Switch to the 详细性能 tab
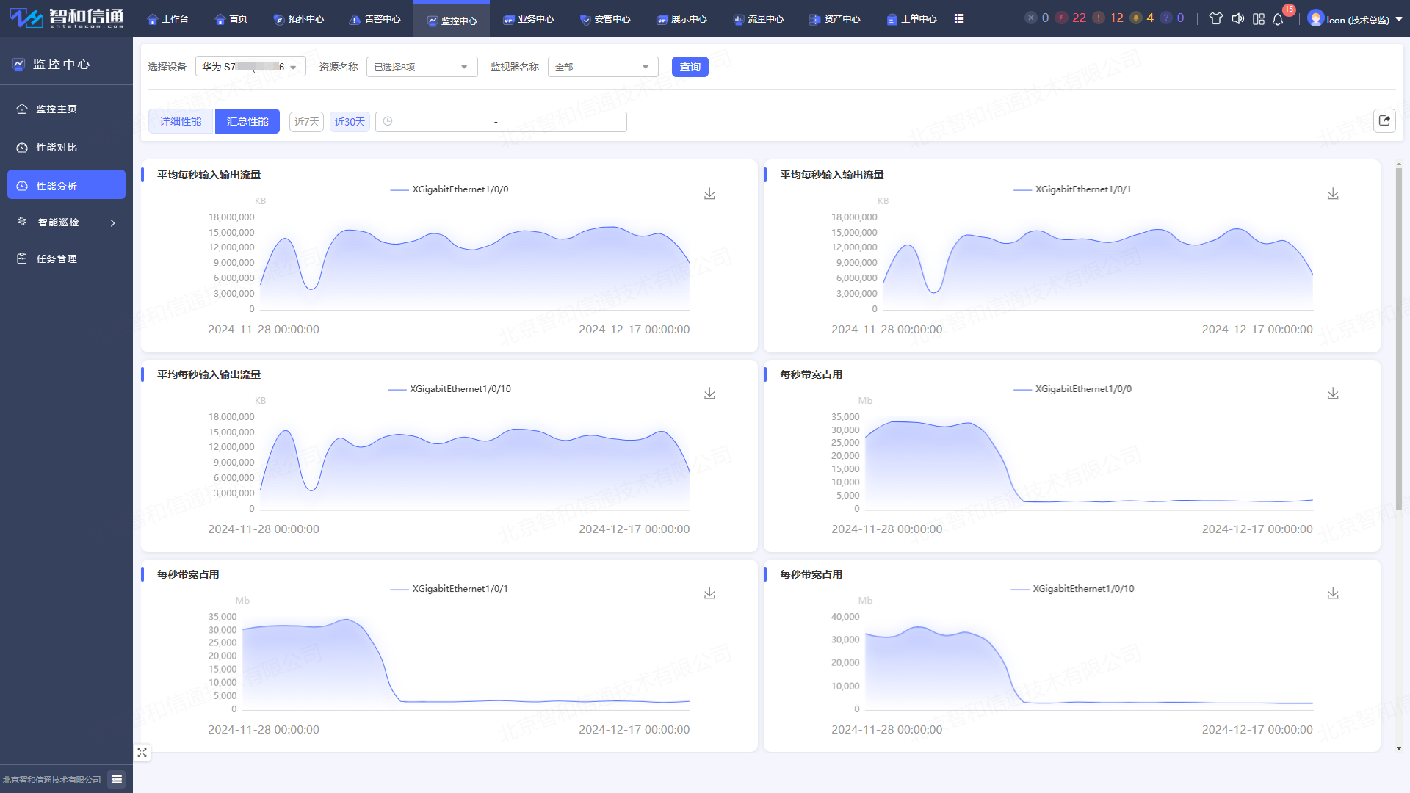 181,121
